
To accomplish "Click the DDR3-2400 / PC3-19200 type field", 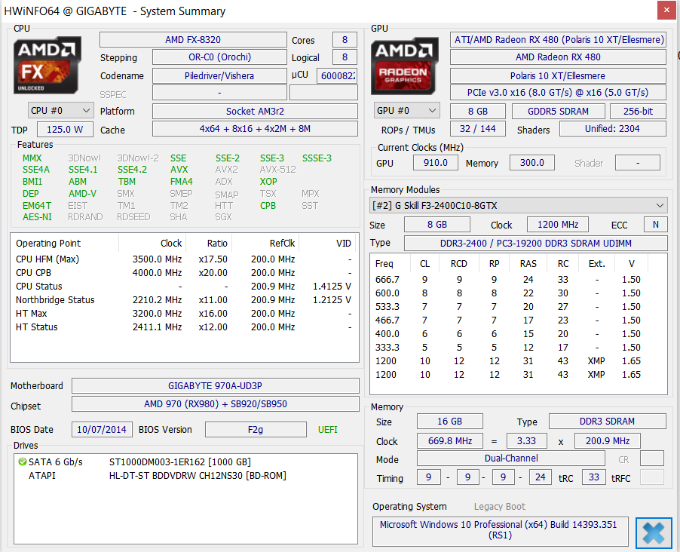I will 535,243.
